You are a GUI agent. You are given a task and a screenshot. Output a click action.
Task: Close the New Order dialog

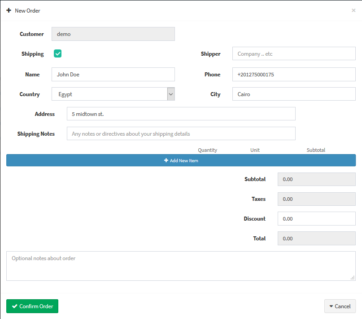[353, 10]
